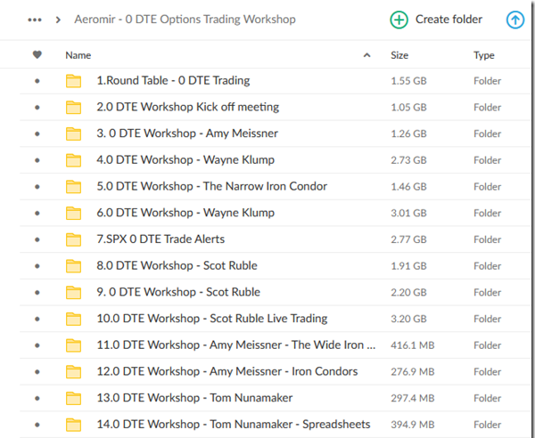Sort by Type column header

[483, 55]
